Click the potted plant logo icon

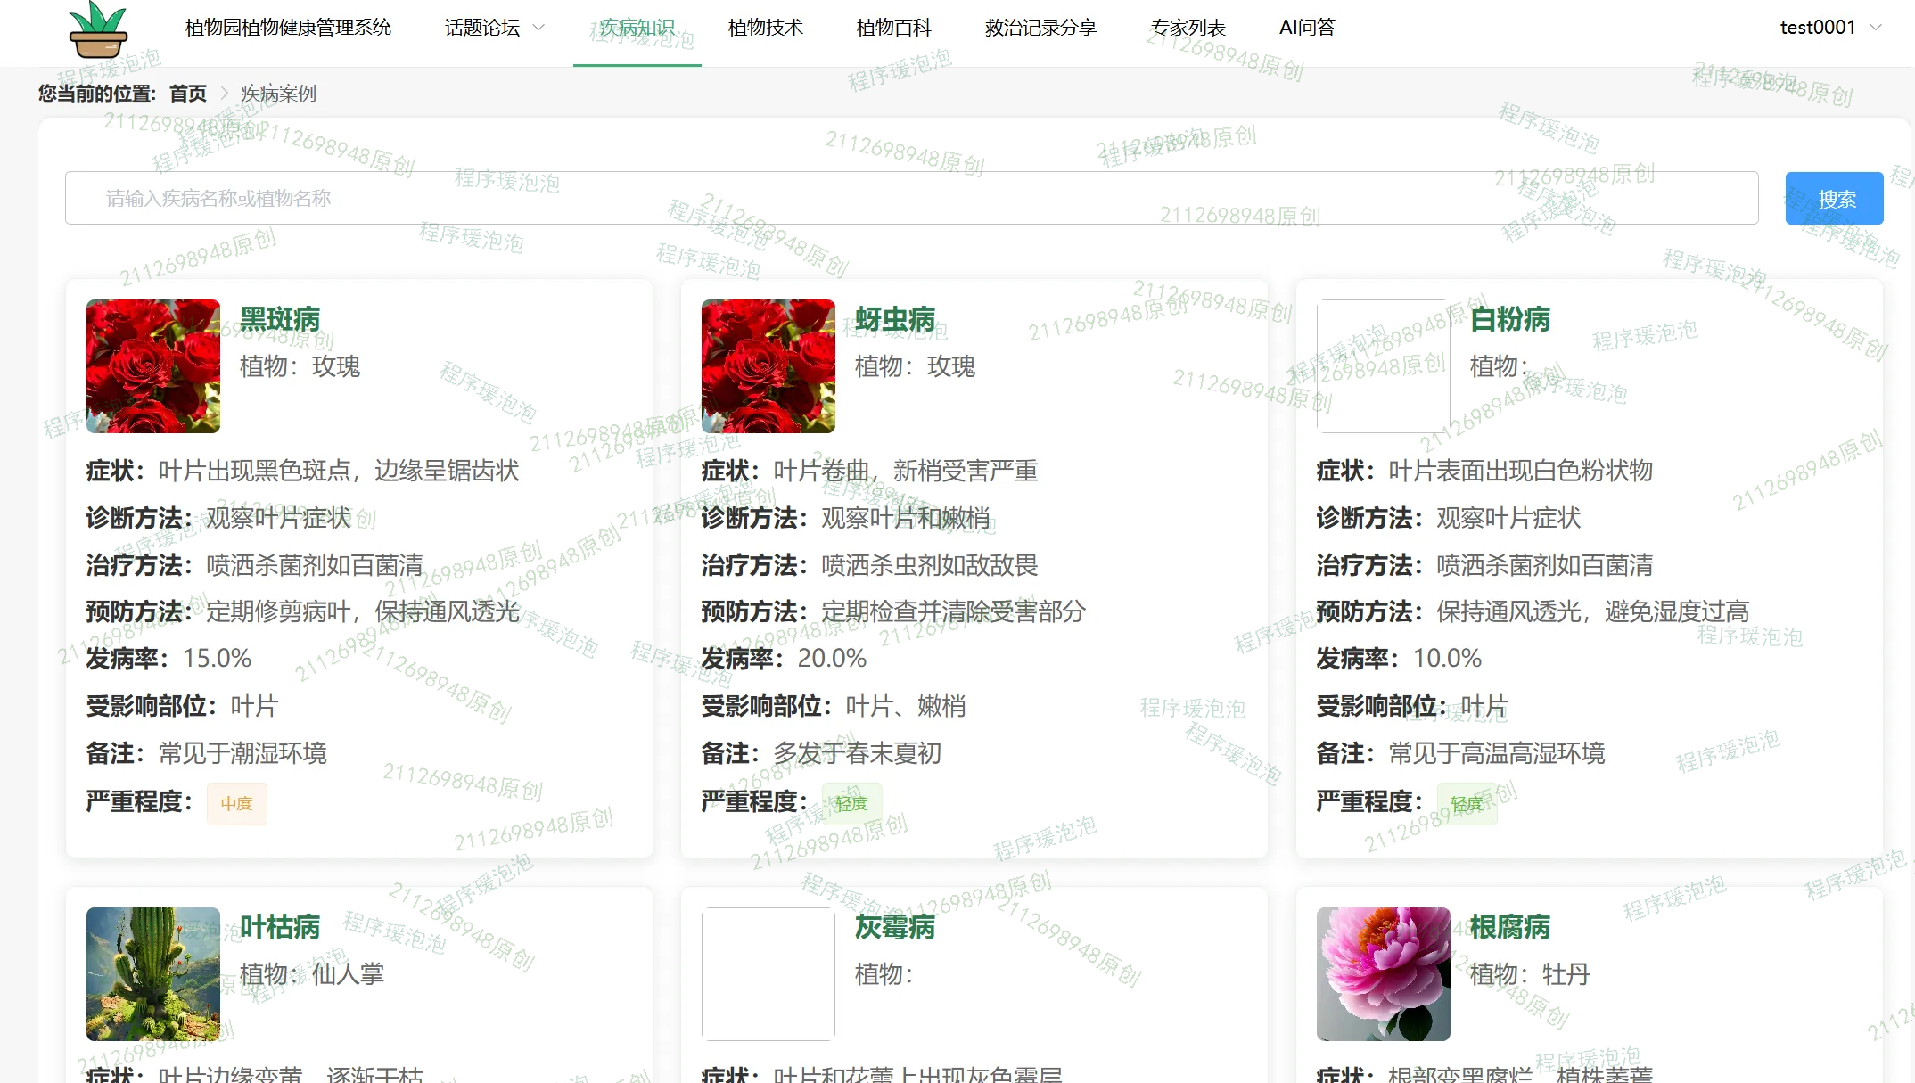[x=98, y=29]
